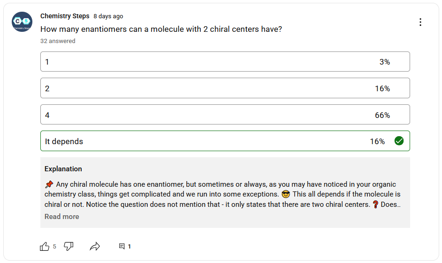The width and height of the screenshot is (442, 263).
Task: Click the Chemistry Steps channel avatar
Action: click(22, 22)
